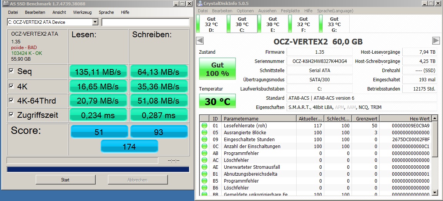The height and width of the screenshot is (201, 443).
Task: Start the AS SSD benchmark
Action: (65, 180)
